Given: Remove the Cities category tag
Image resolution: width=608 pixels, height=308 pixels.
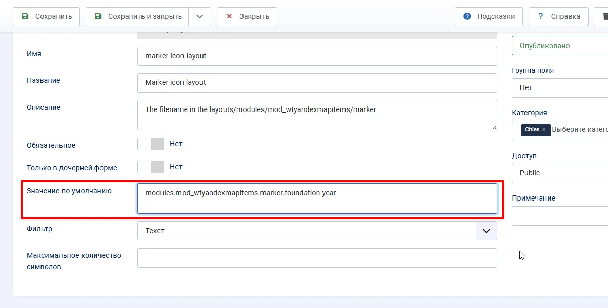Looking at the screenshot, I should pos(544,130).
